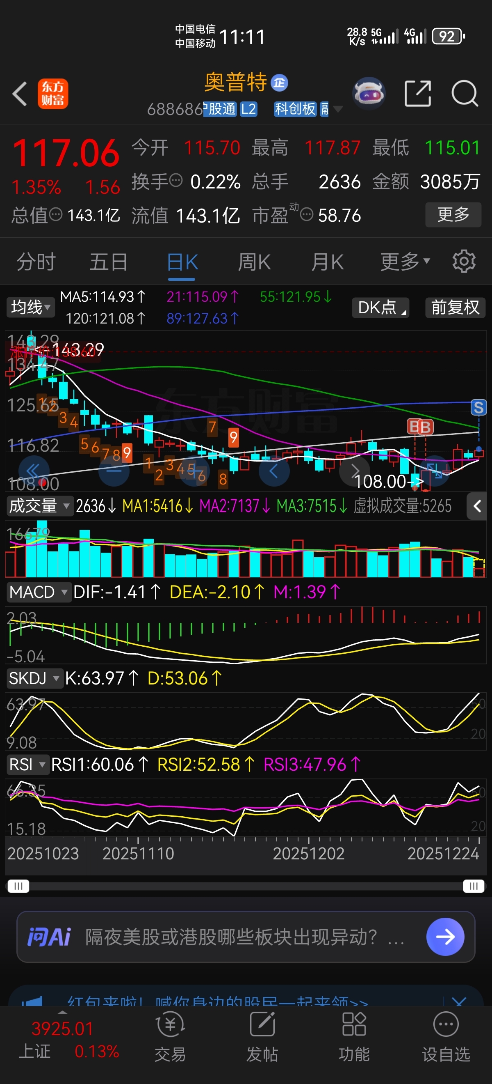Screen dimensions: 492x1084
Task: Zoom in chart with plus button
Action: coord(193,471)
